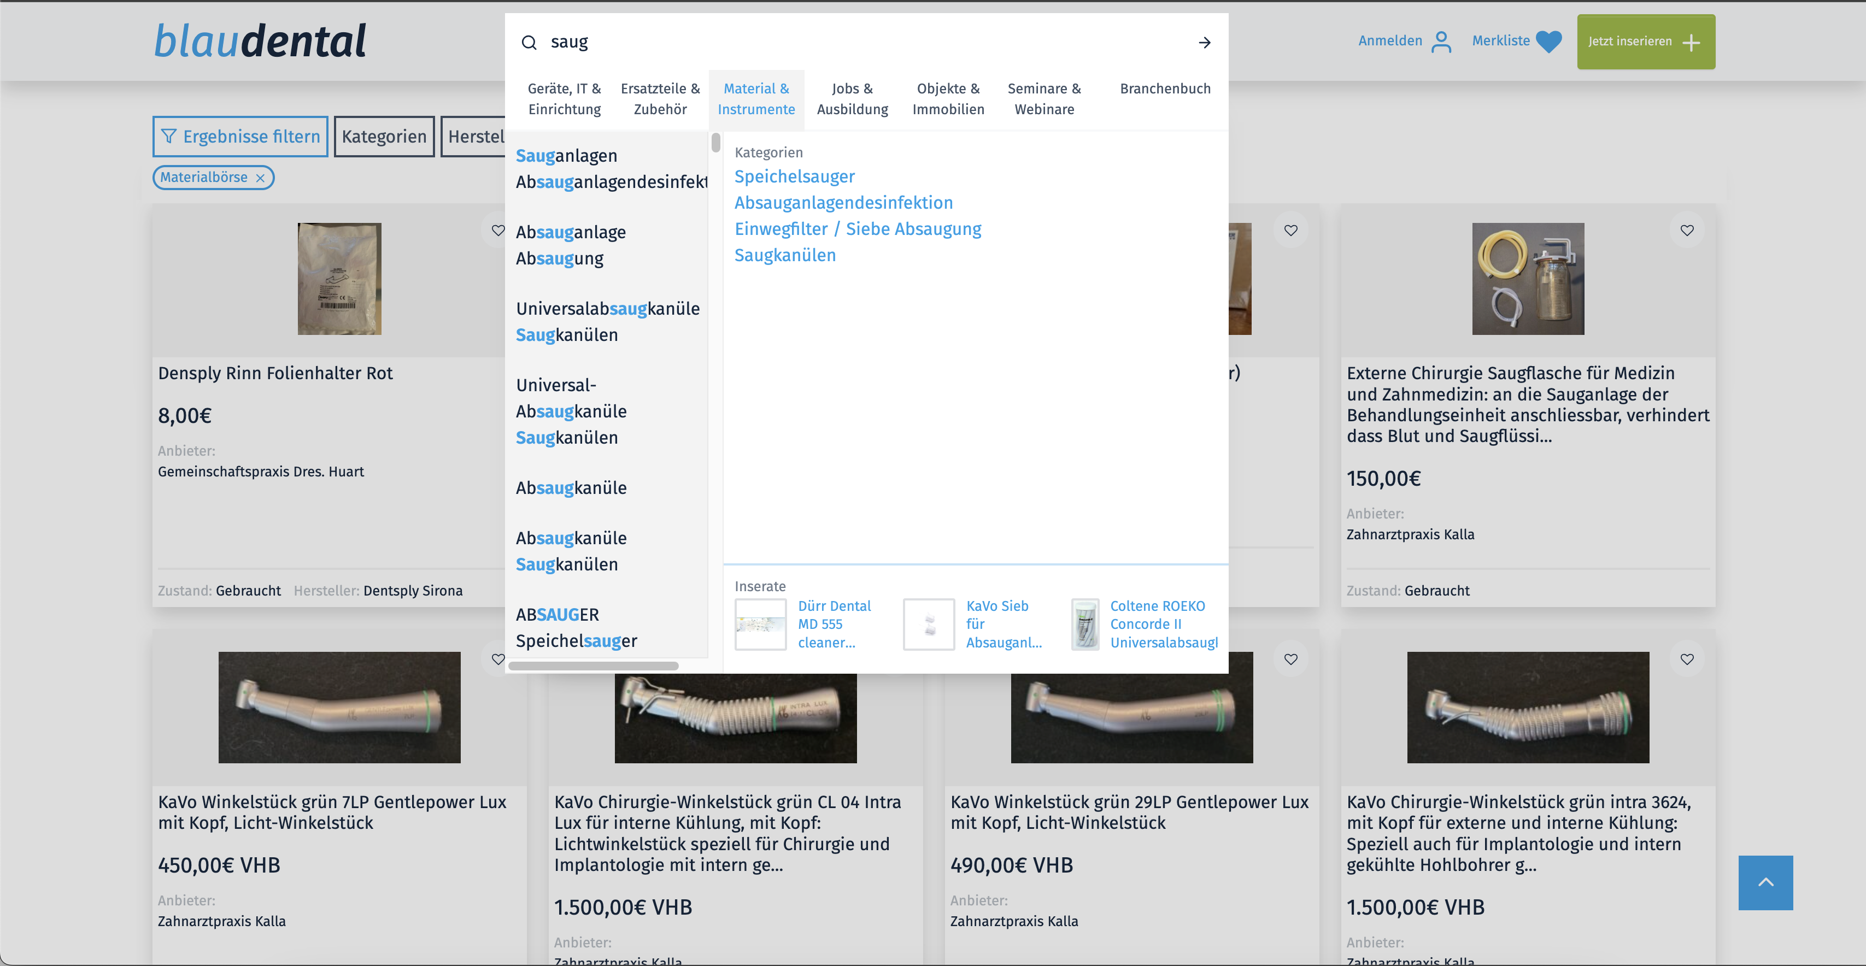Open the Anmelden user icon
The height and width of the screenshot is (966, 1866).
[1441, 42]
